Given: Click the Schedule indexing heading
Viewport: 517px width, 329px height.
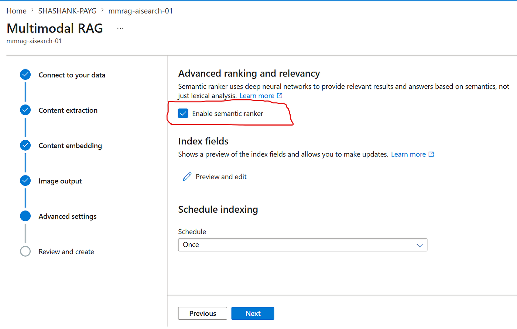Looking at the screenshot, I should pyautogui.click(x=218, y=210).
